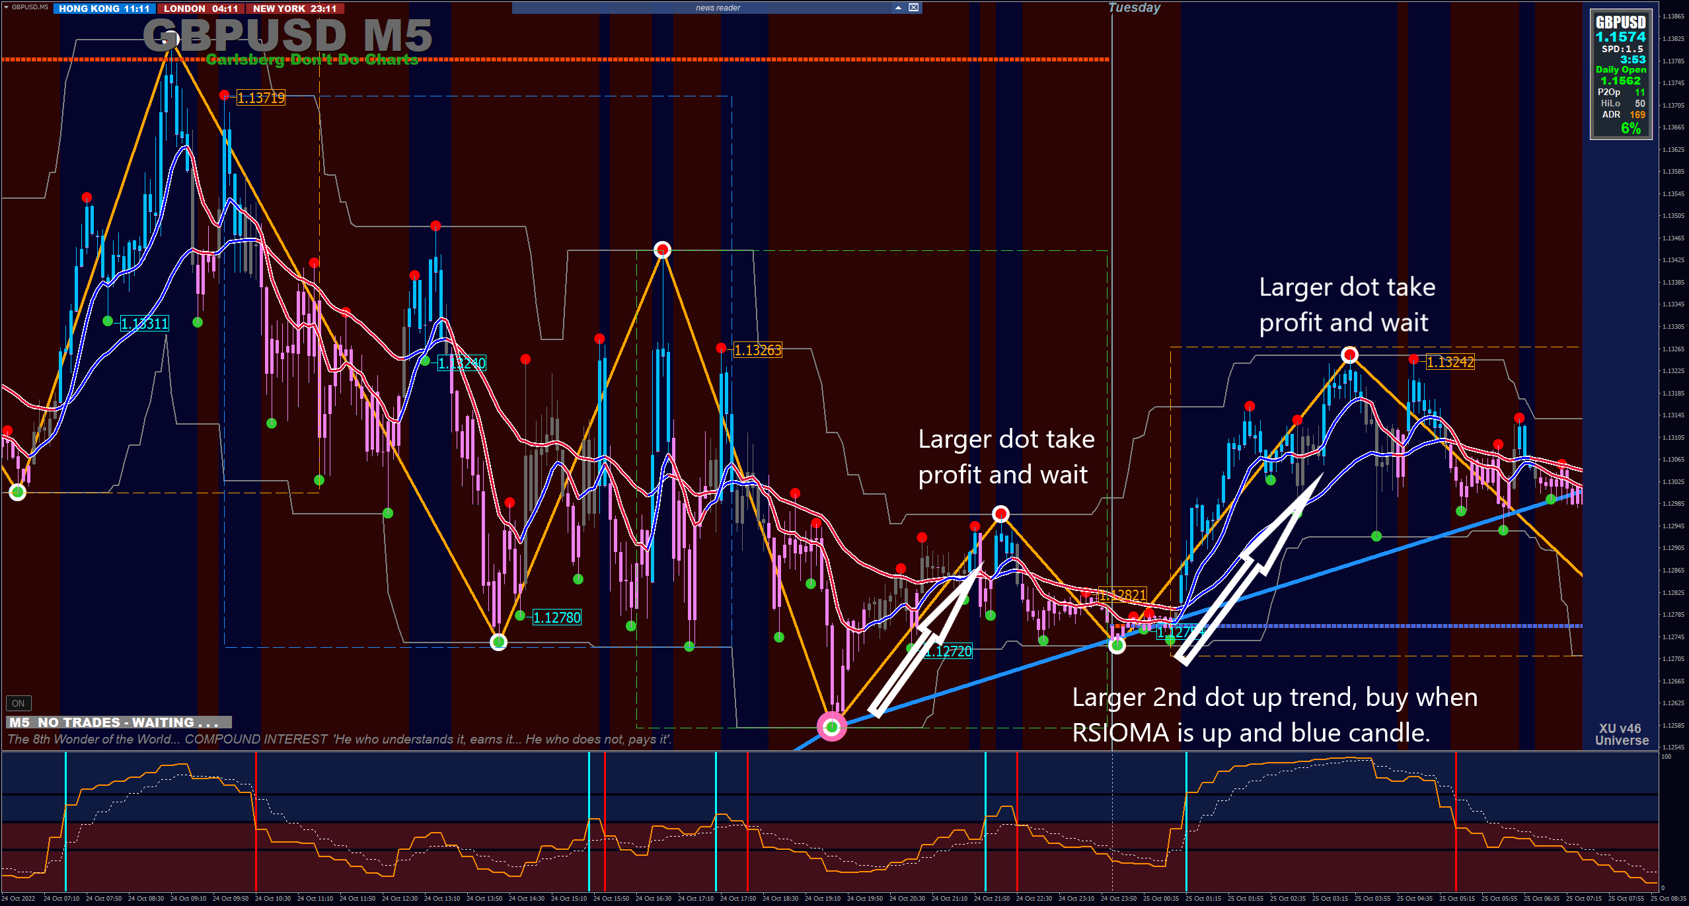1689x906 pixels.
Task: Click the news reader title bar
Action: 718,8
